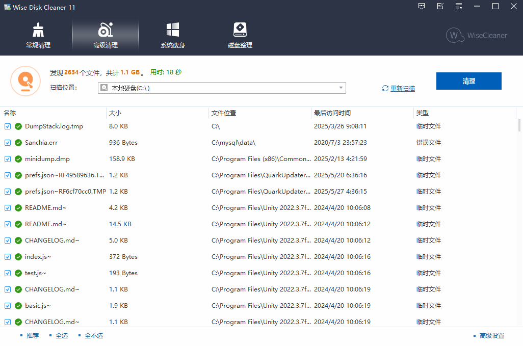Image resolution: width=523 pixels, height=346 pixels.
Task: Click the WiseCleaner logo
Action: pyautogui.click(x=476, y=35)
